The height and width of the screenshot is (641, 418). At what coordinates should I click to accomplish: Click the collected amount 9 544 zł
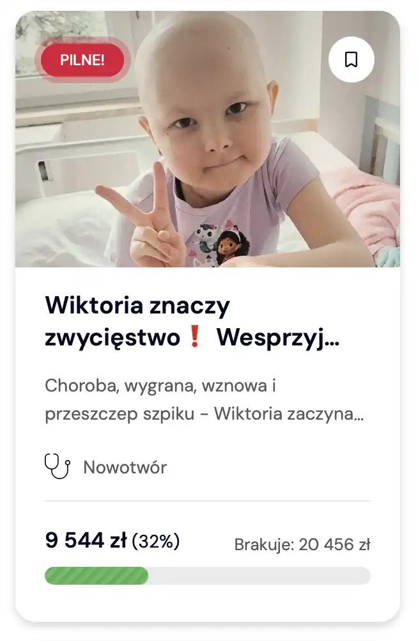86,540
